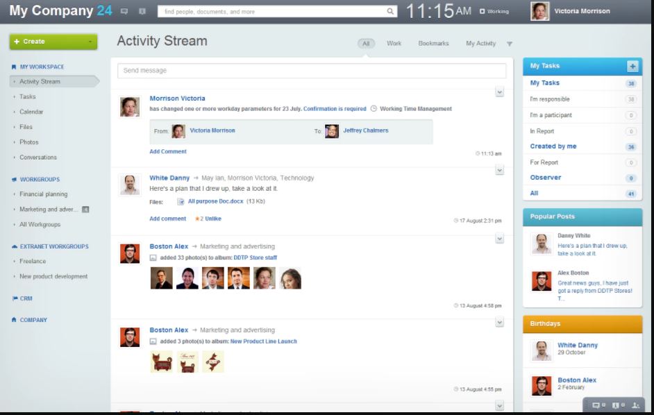Image resolution: width=654 pixels, height=415 pixels.
Task: Open the messages icon in the header
Action: [124, 11]
